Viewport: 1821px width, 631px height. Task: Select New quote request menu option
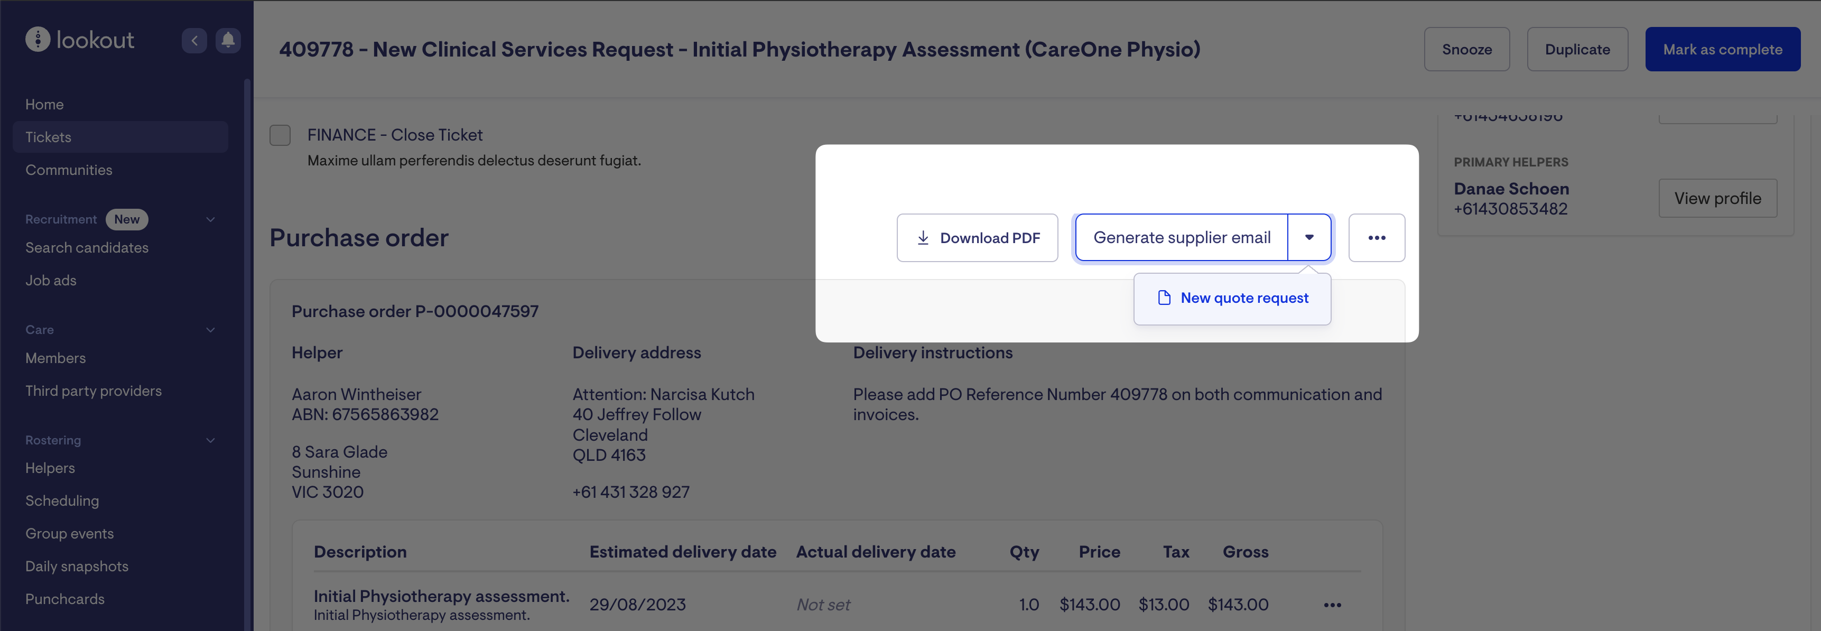(x=1232, y=298)
